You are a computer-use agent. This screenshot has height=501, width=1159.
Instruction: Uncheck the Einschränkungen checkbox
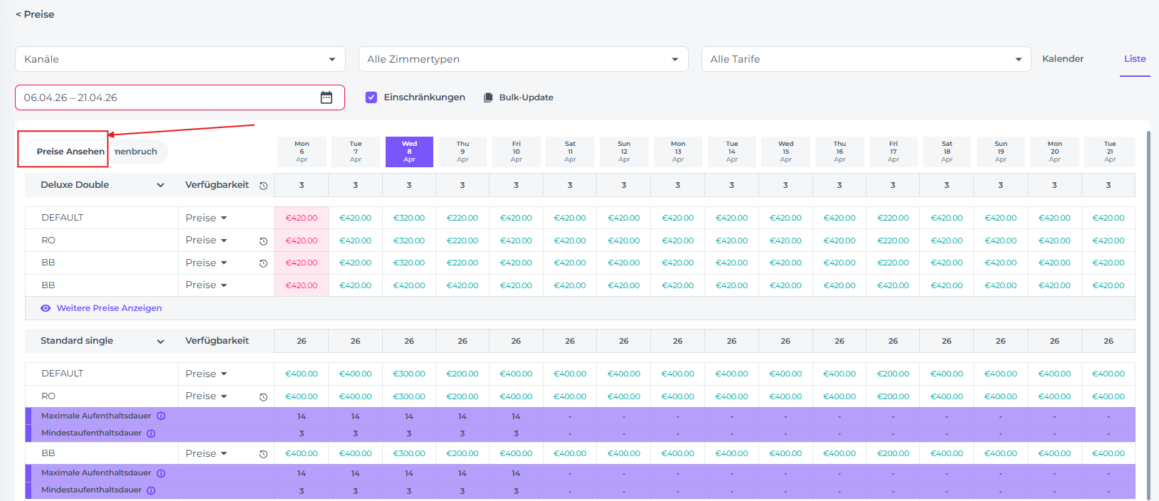(x=371, y=97)
